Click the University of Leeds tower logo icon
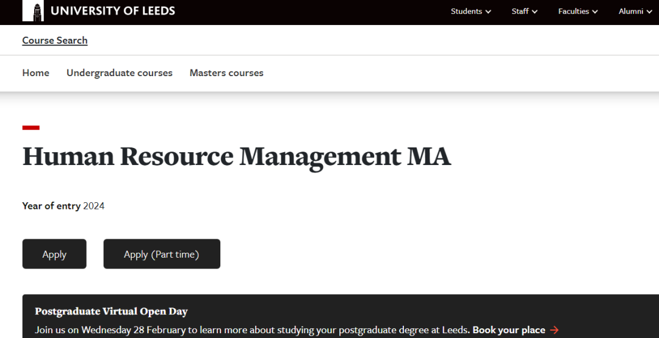Screen dimensions: 659x338 tap(33, 11)
